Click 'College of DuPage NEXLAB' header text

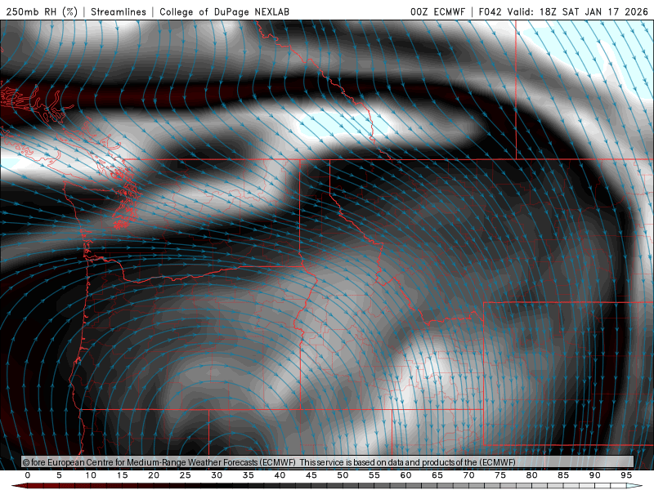tap(224, 11)
